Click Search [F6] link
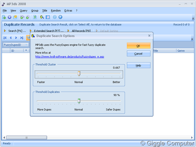This screenshot has height=147, width=196. 17,31
